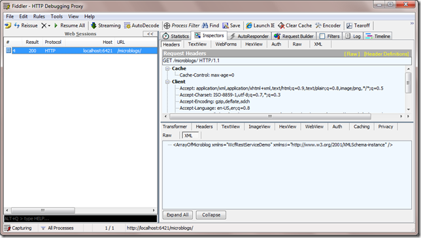This screenshot has height=238, width=421.
Task: Toggle AutoDecode option
Action: 141,25
